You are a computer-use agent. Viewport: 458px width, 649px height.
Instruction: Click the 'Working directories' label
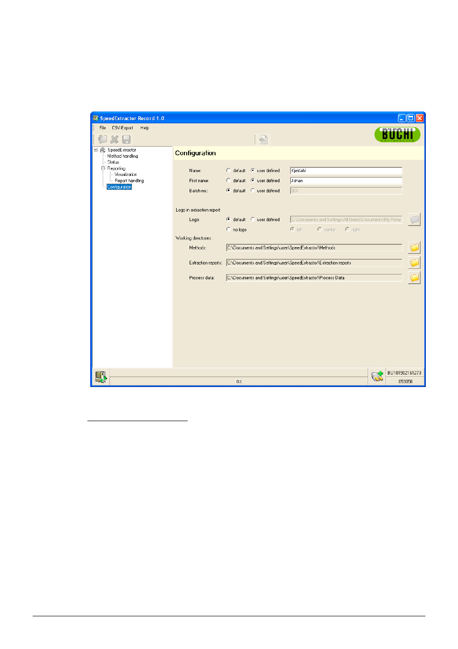(x=193, y=238)
